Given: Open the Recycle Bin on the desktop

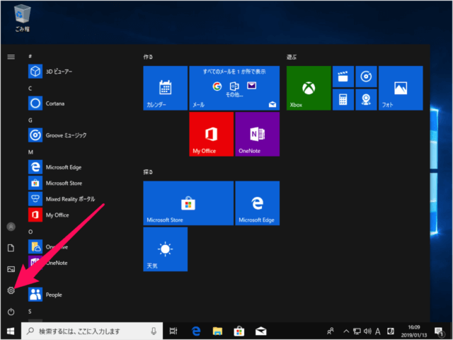Looking at the screenshot, I should click(22, 18).
